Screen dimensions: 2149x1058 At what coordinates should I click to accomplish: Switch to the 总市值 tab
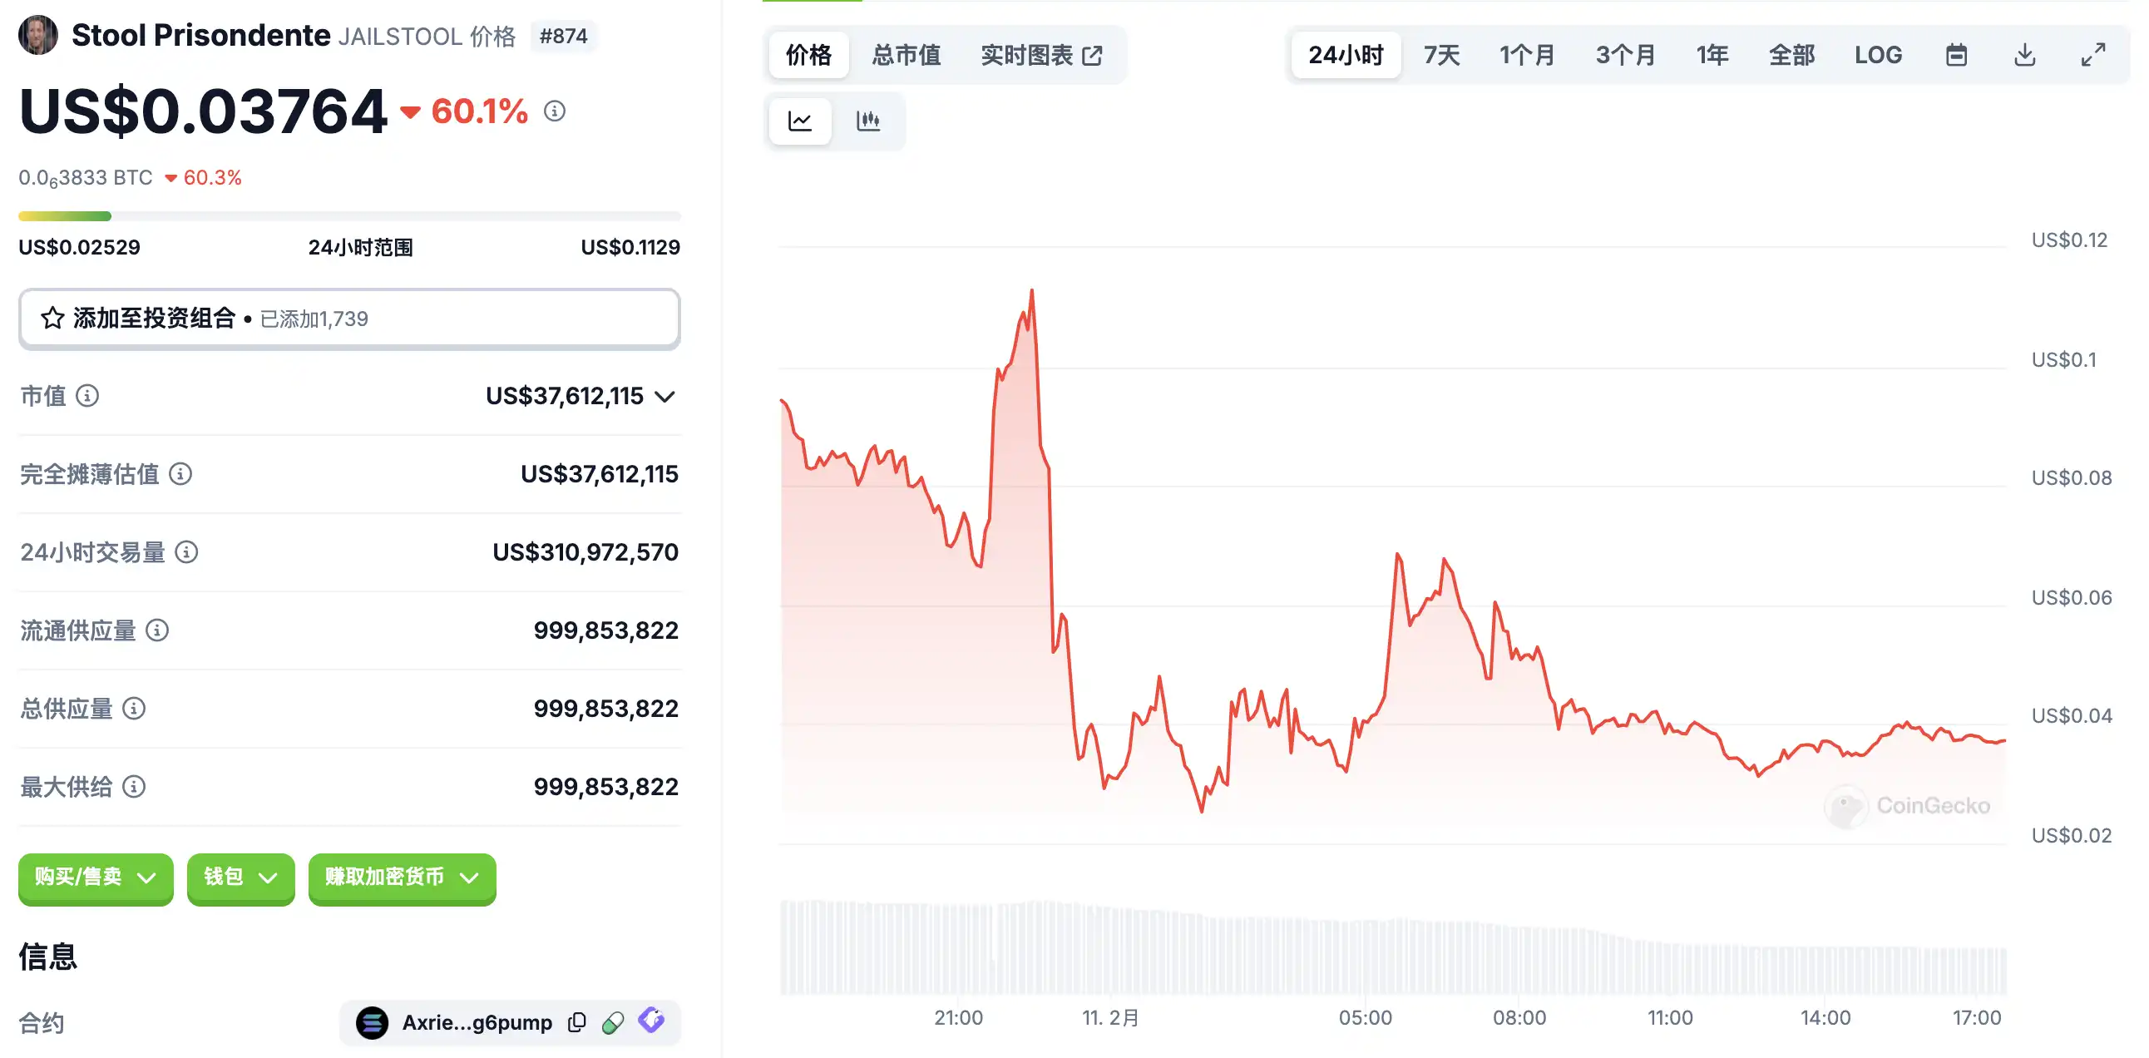click(906, 55)
